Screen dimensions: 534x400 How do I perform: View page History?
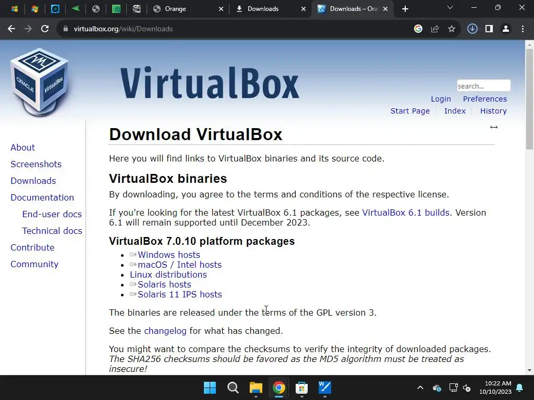tap(493, 111)
